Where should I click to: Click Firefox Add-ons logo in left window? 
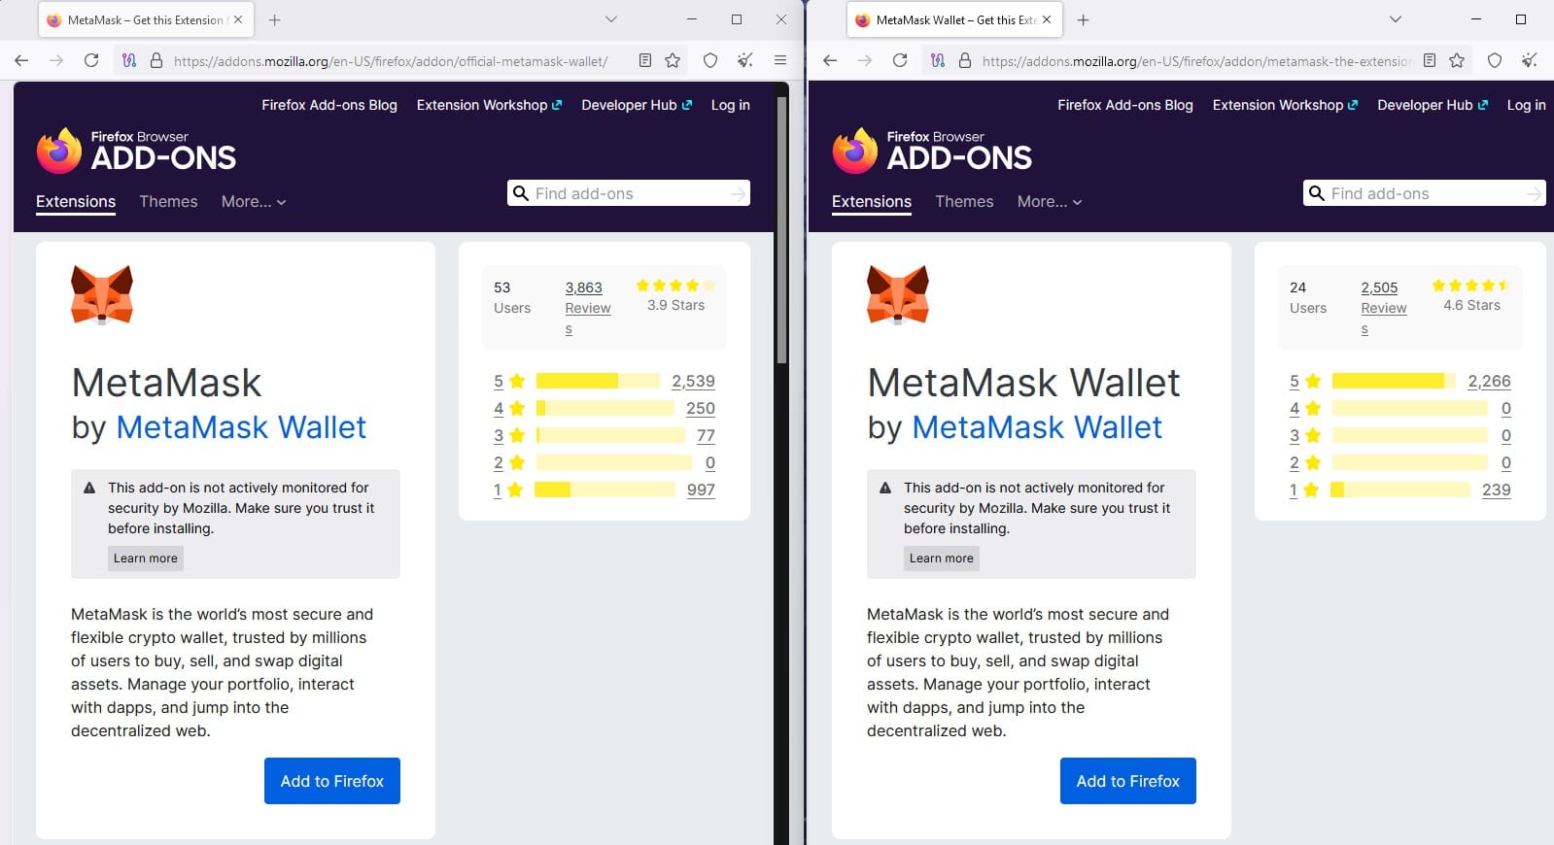136,151
